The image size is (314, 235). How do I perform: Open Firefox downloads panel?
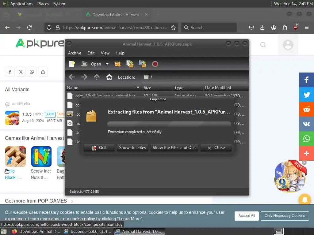pyautogui.click(x=262, y=28)
